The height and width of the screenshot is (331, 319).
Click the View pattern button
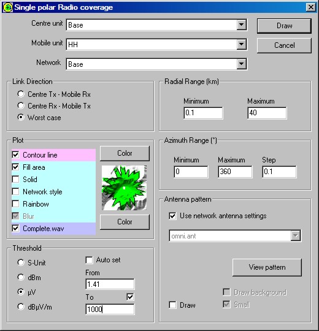pyautogui.click(x=267, y=267)
